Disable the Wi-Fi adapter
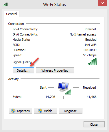This screenshot has height=132, width=109. 45,111
